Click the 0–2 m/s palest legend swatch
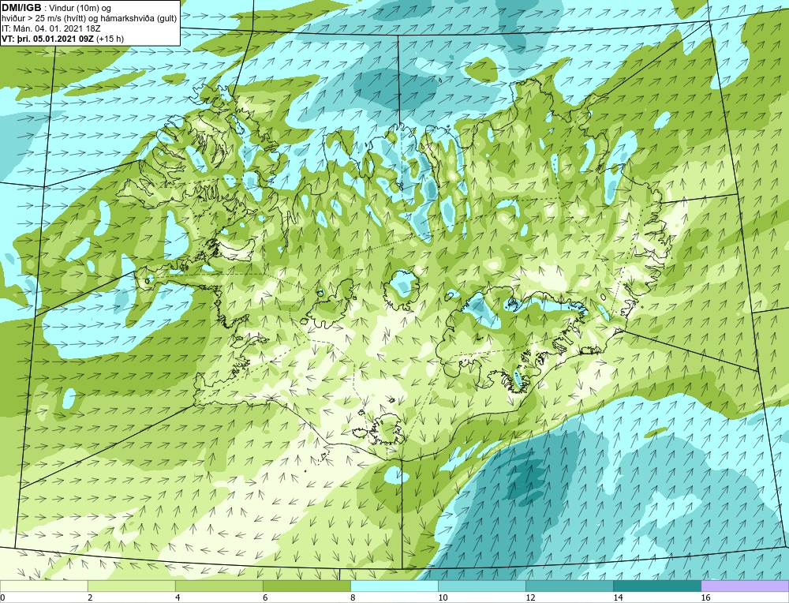This screenshot has width=789, height=603. (x=43, y=586)
